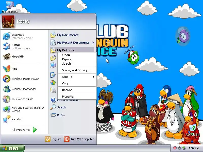The width and height of the screenshot is (203, 152).
Task: Click the partially hidden Printers and Faxes icon
Action: point(53,90)
